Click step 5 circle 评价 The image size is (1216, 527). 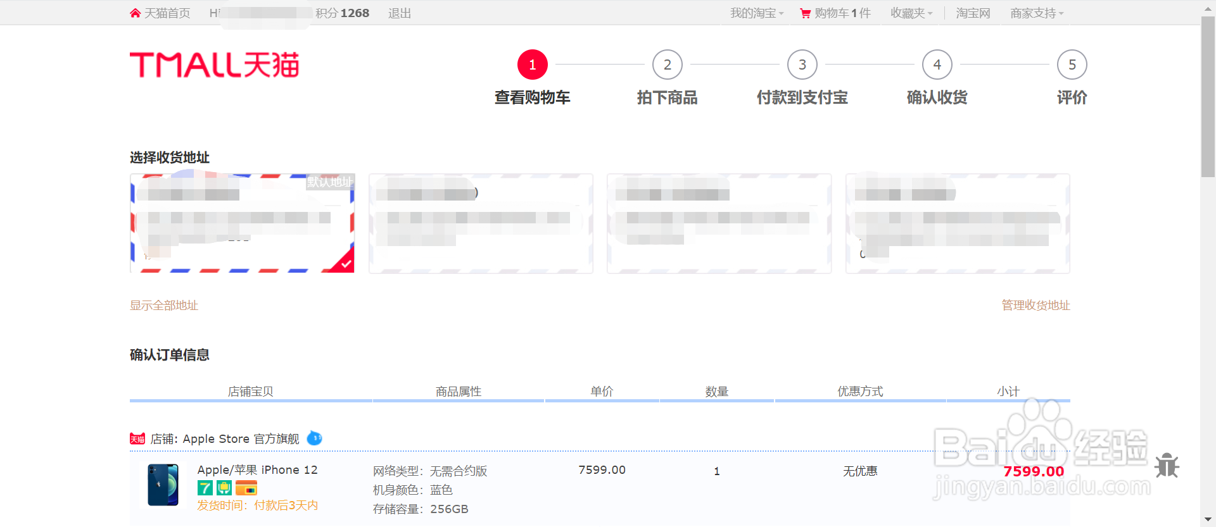point(1072,65)
